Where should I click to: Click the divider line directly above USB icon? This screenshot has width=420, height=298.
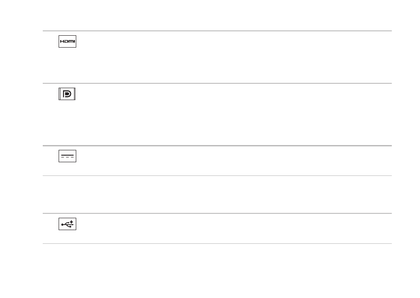click(x=217, y=213)
